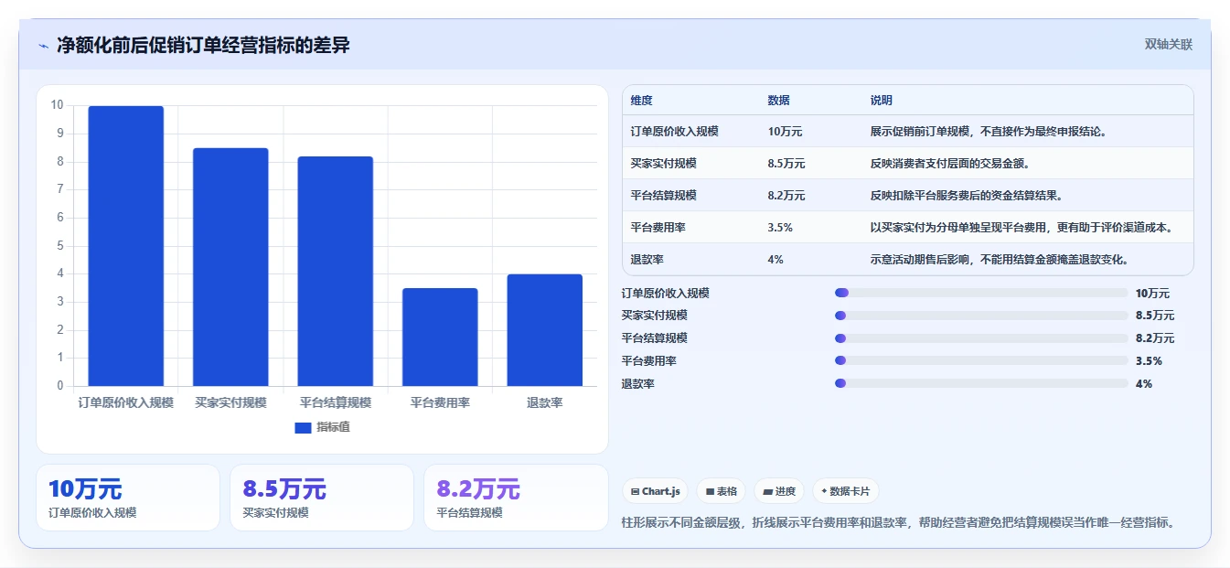This screenshot has width=1230, height=568.
Task: Click the x-axis label 平台费用率
Action: pos(440,402)
